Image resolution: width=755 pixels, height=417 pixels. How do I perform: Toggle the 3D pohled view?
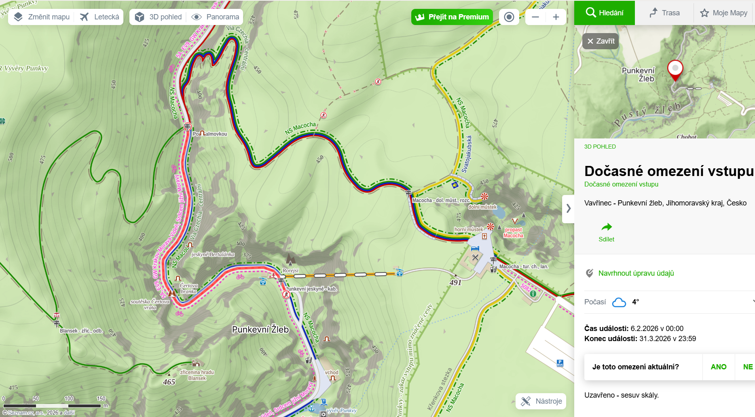158,17
